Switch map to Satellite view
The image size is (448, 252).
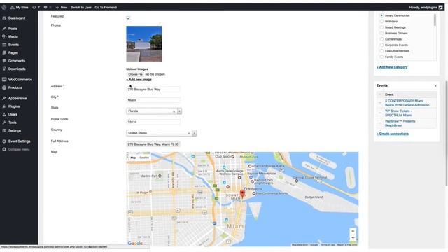144,157
